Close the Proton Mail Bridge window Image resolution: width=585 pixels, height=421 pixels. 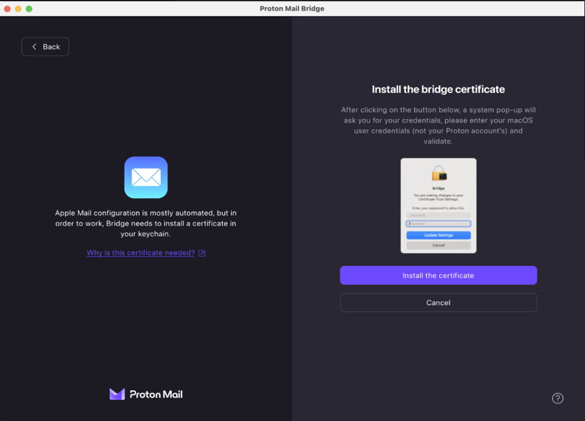point(7,9)
